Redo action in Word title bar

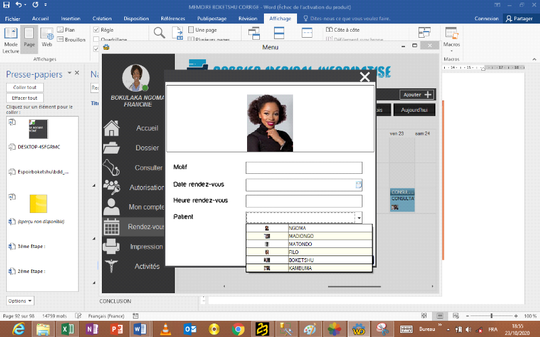36,5
